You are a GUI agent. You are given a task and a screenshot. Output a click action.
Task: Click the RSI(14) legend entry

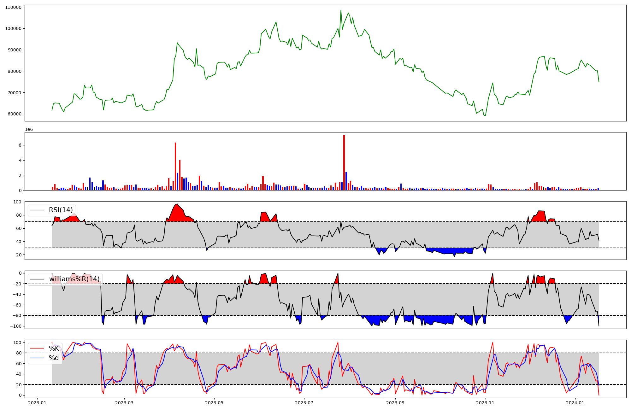[x=61, y=210]
